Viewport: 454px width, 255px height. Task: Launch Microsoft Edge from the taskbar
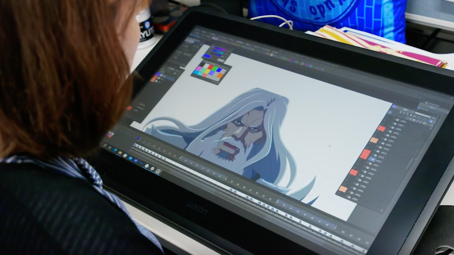115,150
